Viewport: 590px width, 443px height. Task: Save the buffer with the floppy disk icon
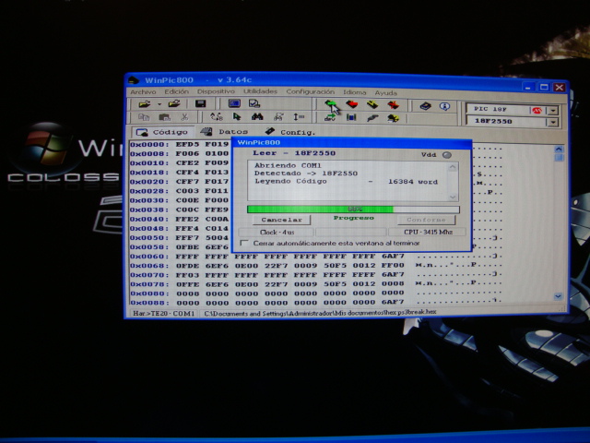coord(200,103)
